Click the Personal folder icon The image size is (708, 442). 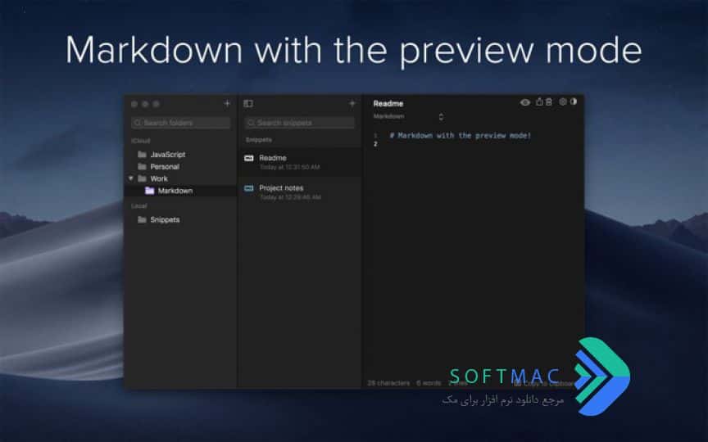point(142,166)
